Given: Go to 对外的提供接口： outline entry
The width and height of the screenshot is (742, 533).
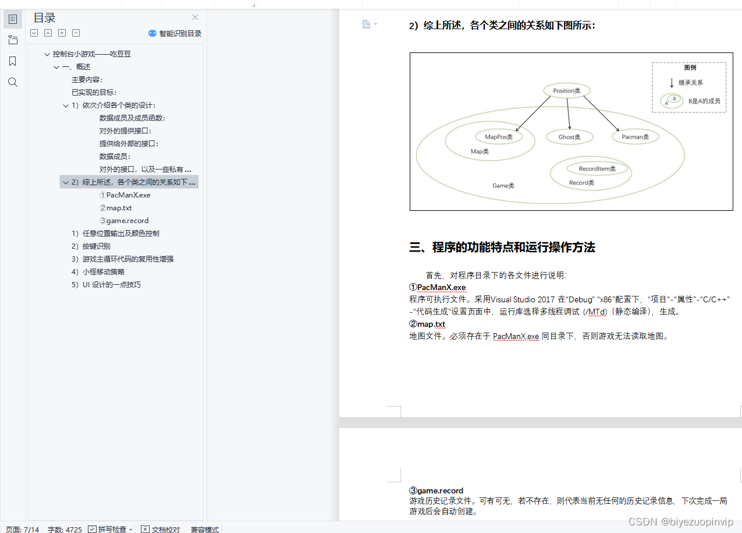Looking at the screenshot, I should (125, 131).
